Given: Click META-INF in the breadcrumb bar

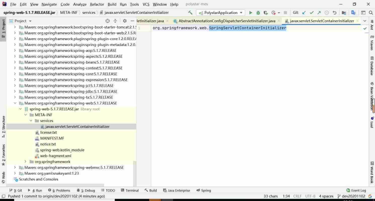Looking at the screenshot, I should pyautogui.click(x=69, y=13).
